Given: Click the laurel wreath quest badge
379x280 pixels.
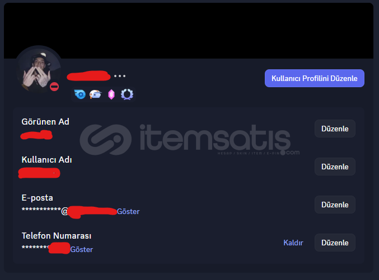Looking at the screenshot, I should tap(127, 94).
